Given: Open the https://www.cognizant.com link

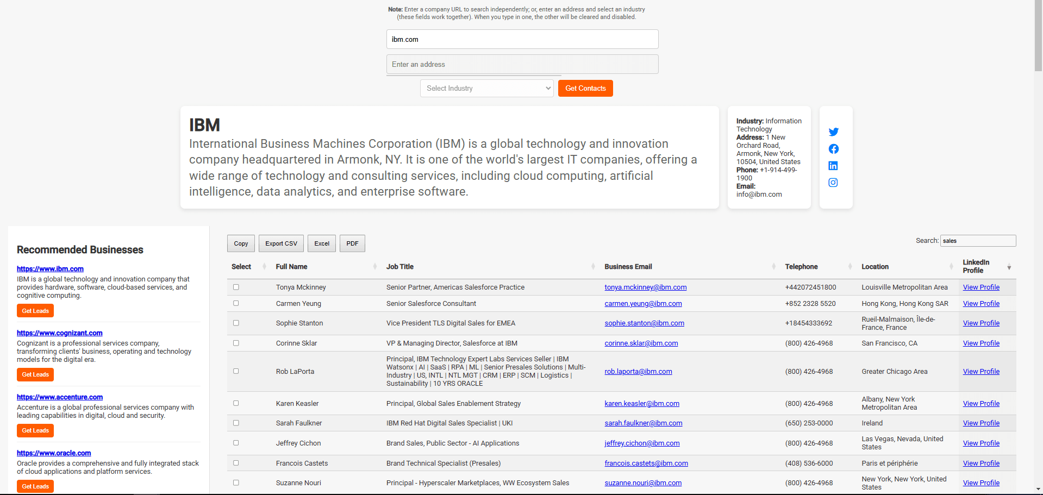Looking at the screenshot, I should click(60, 333).
